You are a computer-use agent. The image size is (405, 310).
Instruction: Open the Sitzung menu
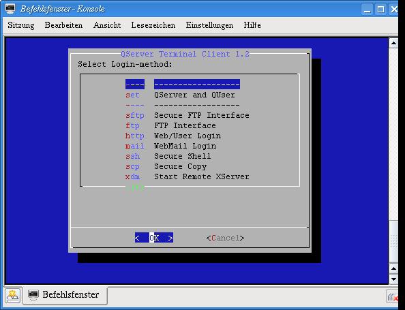pos(21,25)
